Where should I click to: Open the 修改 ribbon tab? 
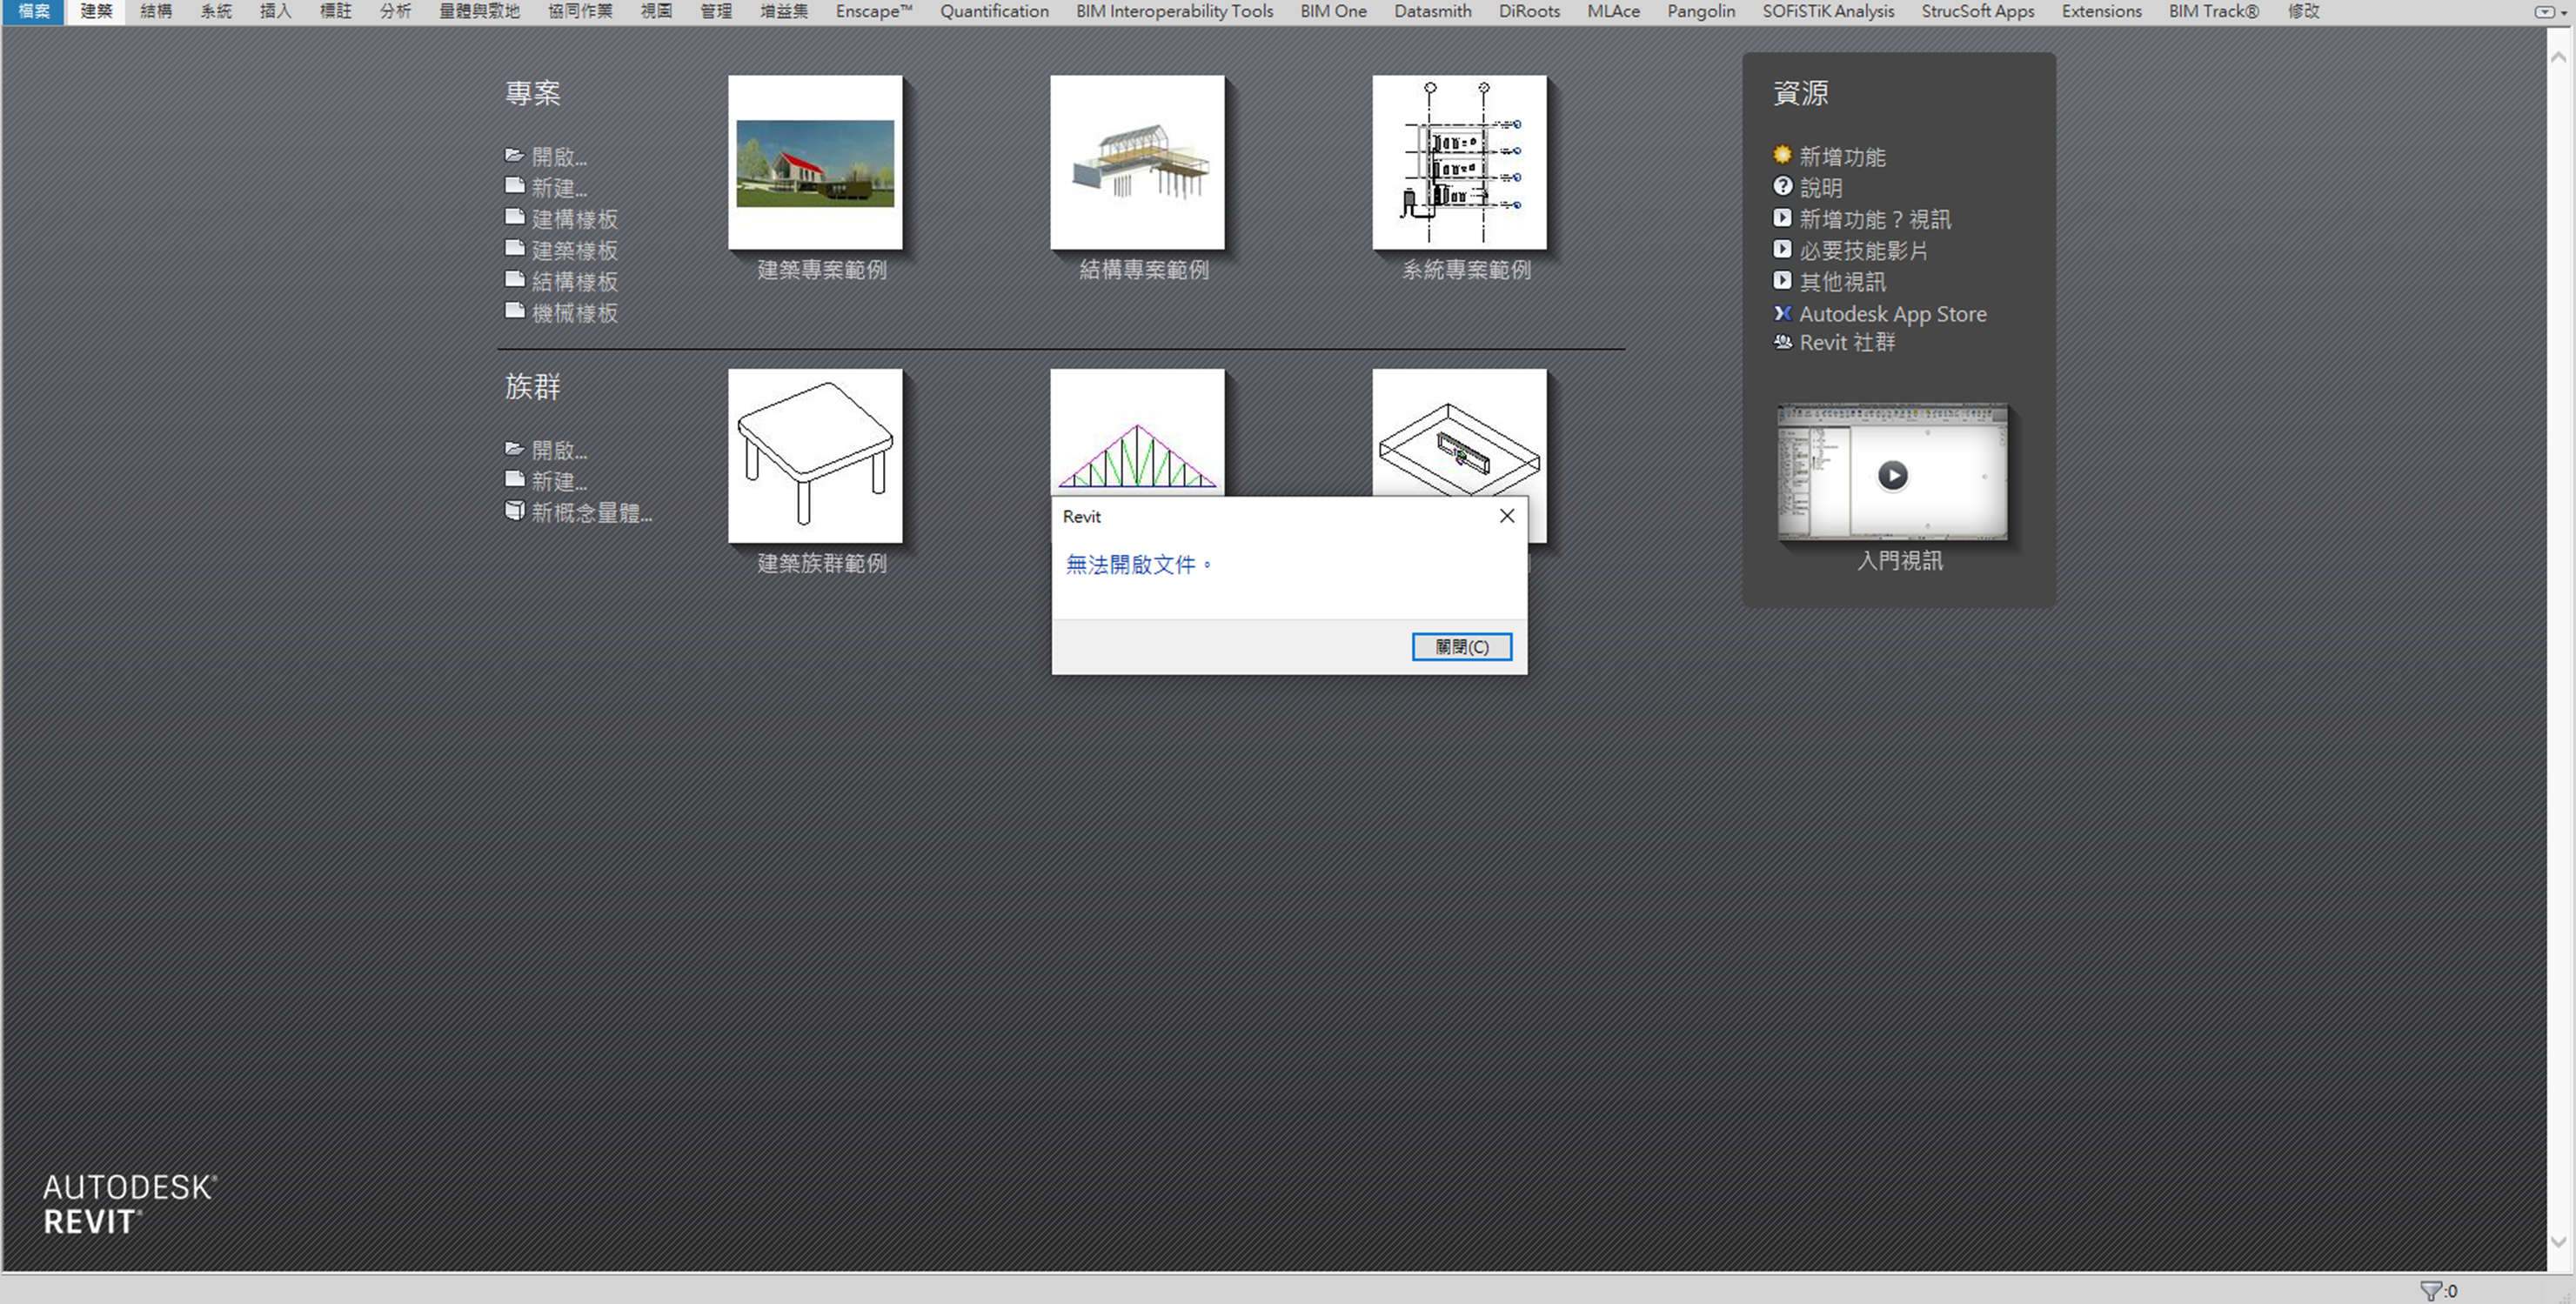pyautogui.click(x=2303, y=11)
